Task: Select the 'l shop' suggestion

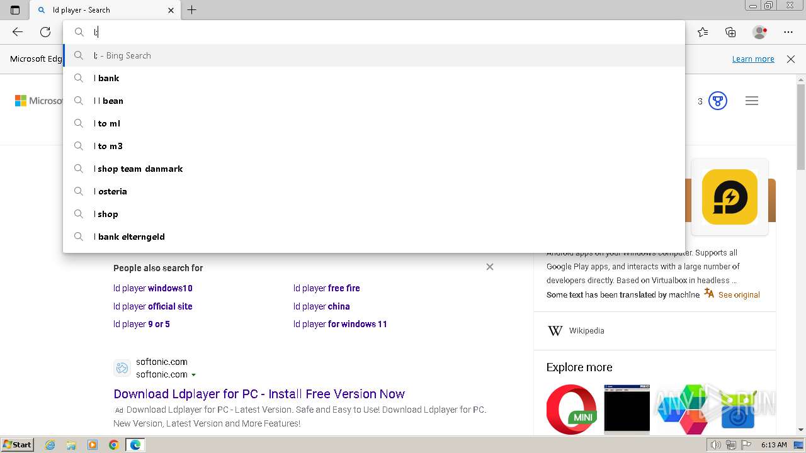Action: coord(374,214)
